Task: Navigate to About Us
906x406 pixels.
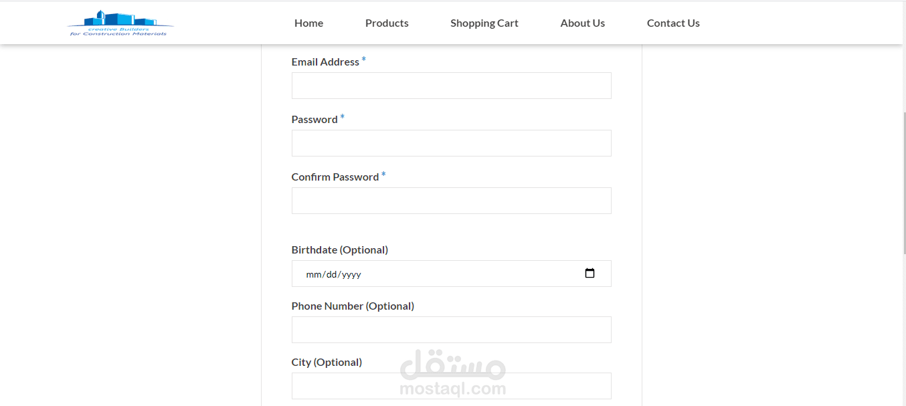Action: pyautogui.click(x=582, y=23)
